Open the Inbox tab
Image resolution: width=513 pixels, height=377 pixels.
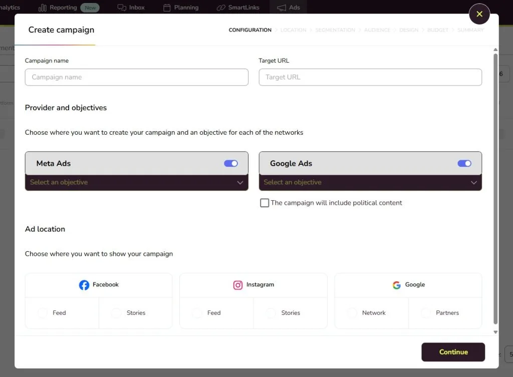[x=131, y=8]
